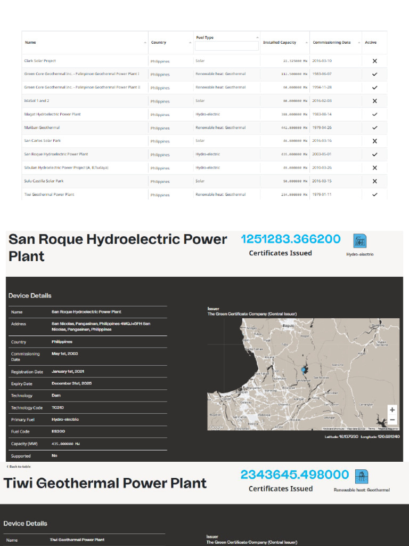Viewport: 409px width, 546px height.
Task: Click the 1983-06-07 commissioning date cell
Action: click(322, 74)
